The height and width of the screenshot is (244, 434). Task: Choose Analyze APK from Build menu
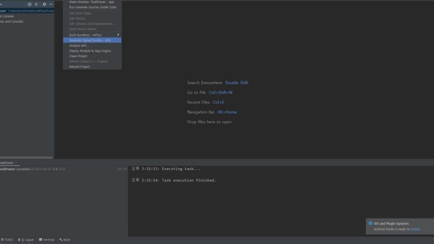click(79, 45)
